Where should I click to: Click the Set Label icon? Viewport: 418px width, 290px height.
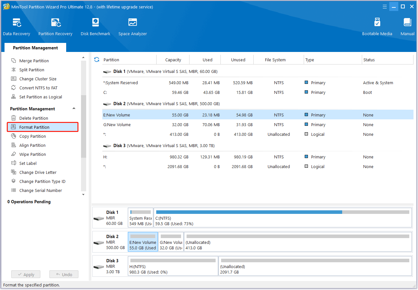(x=14, y=163)
